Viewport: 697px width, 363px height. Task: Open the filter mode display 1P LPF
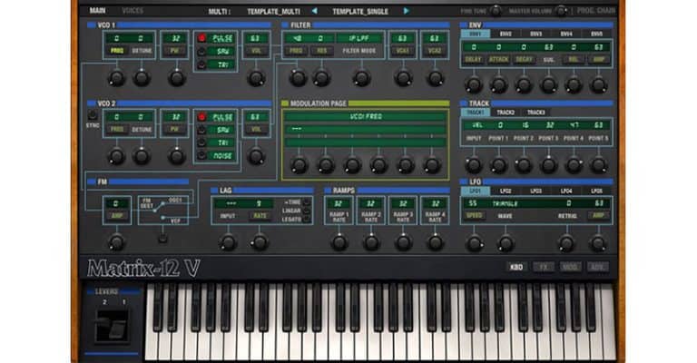point(359,39)
